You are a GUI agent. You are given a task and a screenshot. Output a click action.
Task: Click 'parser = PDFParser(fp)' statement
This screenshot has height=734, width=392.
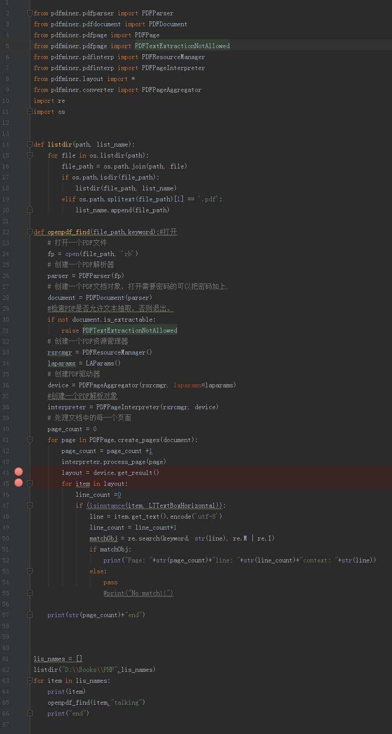[86, 276]
